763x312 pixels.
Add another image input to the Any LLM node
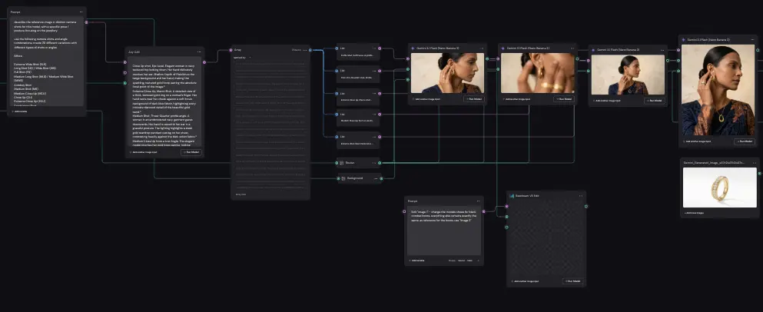click(x=144, y=152)
